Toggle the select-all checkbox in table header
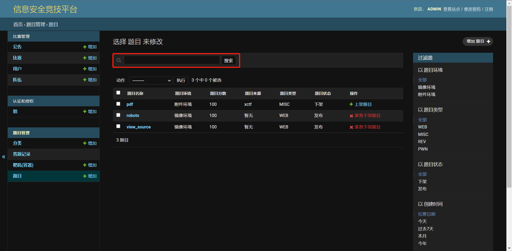Viewport: 512px width, 251px height. [x=118, y=92]
